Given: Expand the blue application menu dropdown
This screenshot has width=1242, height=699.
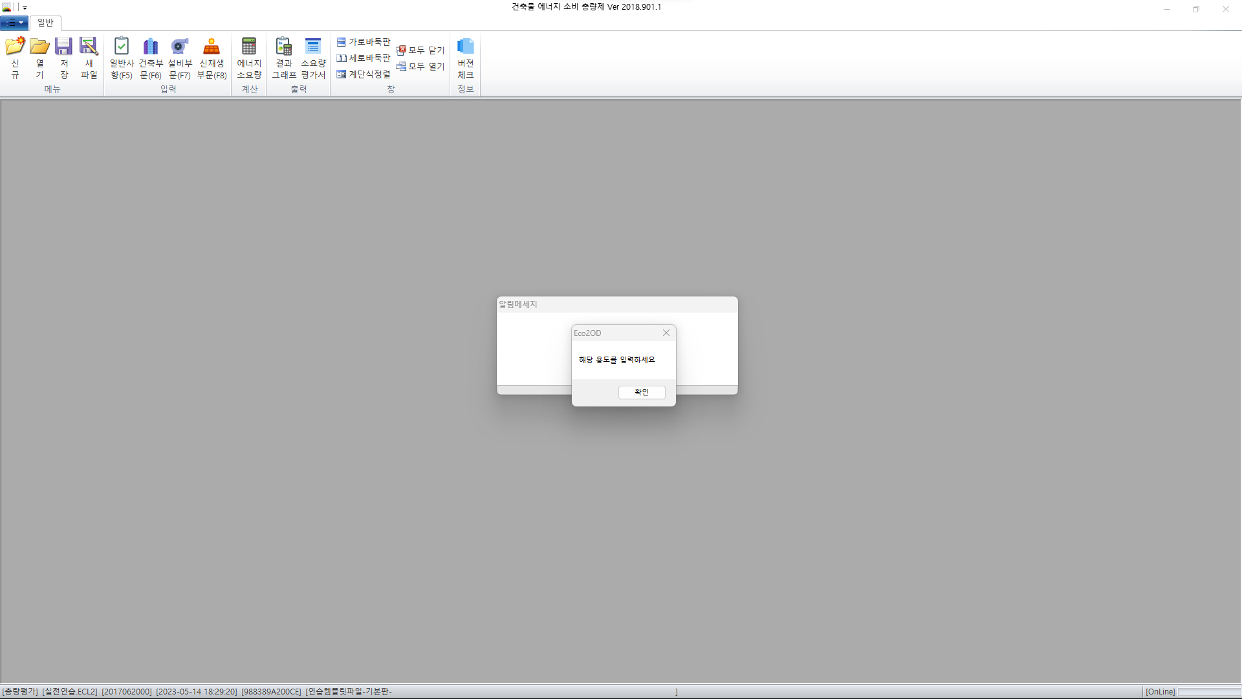Looking at the screenshot, I should tap(14, 23).
